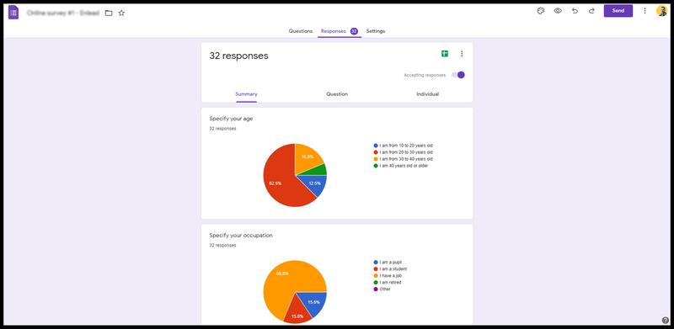This screenshot has height=329, width=674.
Task: Open the Settings tab
Action: 376,31
